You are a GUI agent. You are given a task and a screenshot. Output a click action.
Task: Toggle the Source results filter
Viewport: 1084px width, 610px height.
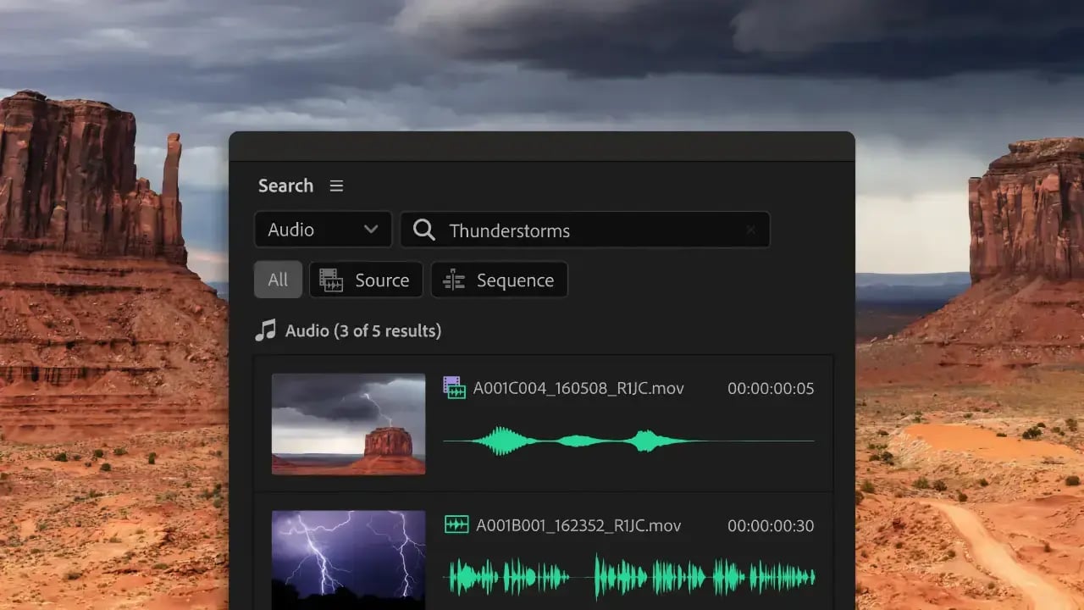[x=366, y=280]
